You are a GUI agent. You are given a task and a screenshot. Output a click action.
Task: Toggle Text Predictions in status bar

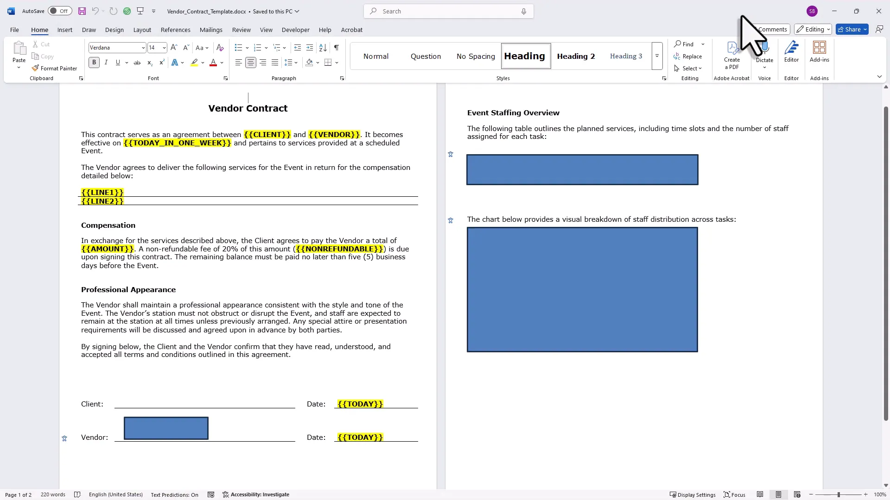pos(175,494)
